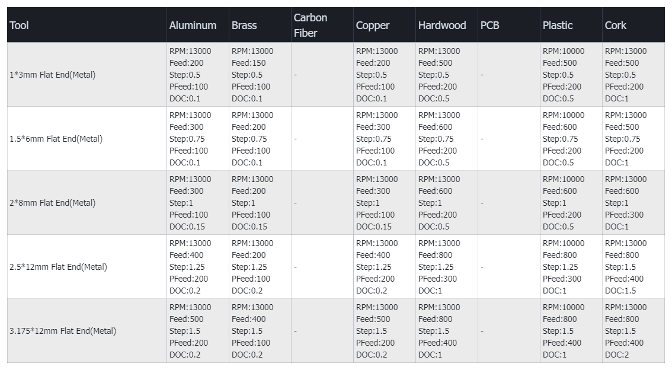
Task: Click the Plastic cell for 2*8mm tool
Action: coord(571,203)
